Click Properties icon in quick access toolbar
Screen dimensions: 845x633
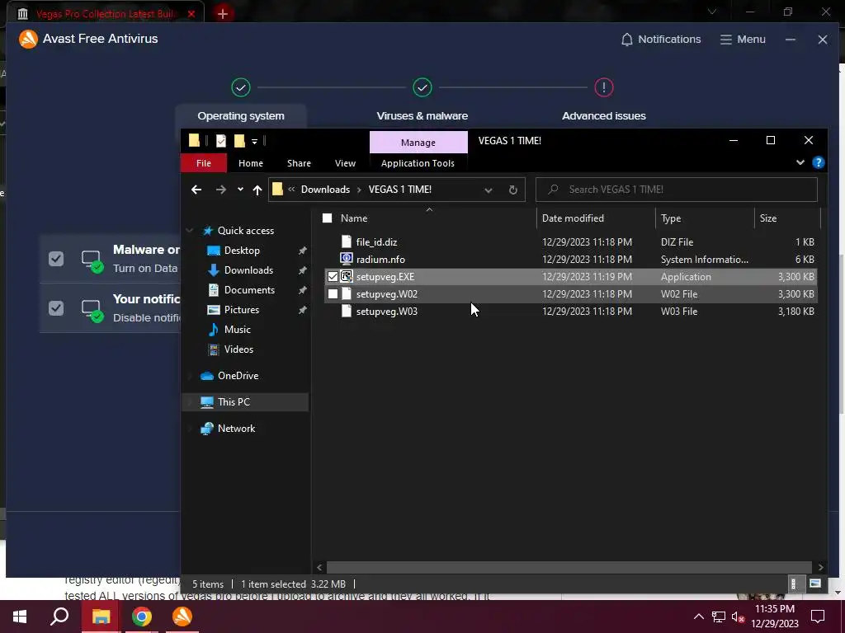pyautogui.click(x=221, y=141)
